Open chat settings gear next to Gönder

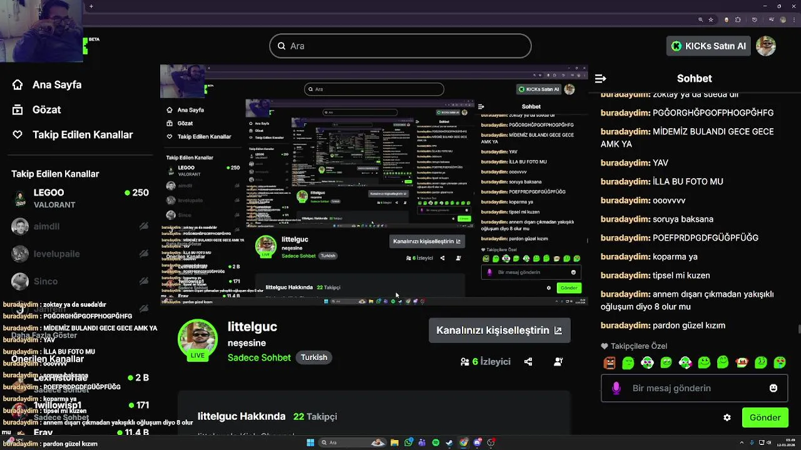click(x=727, y=417)
